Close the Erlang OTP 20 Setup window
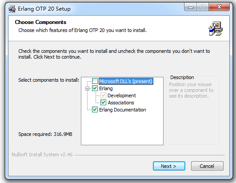The image size is (236, 183). pos(219,7)
